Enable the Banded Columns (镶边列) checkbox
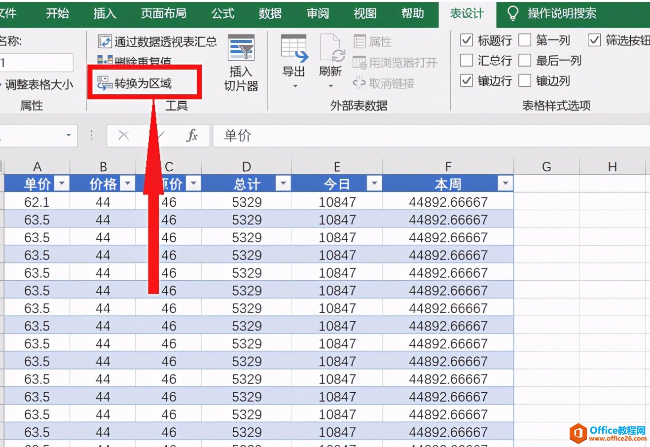Image resolution: width=650 pixels, height=447 pixels. pos(525,80)
